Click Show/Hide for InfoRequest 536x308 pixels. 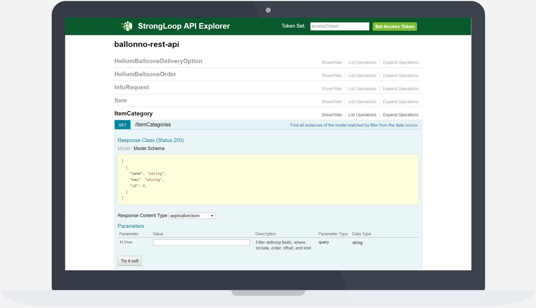[x=331, y=89]
